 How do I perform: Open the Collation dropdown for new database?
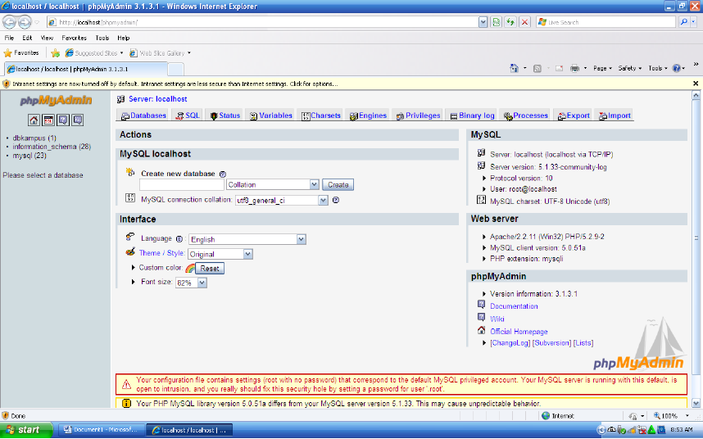(x=273, y=184)
